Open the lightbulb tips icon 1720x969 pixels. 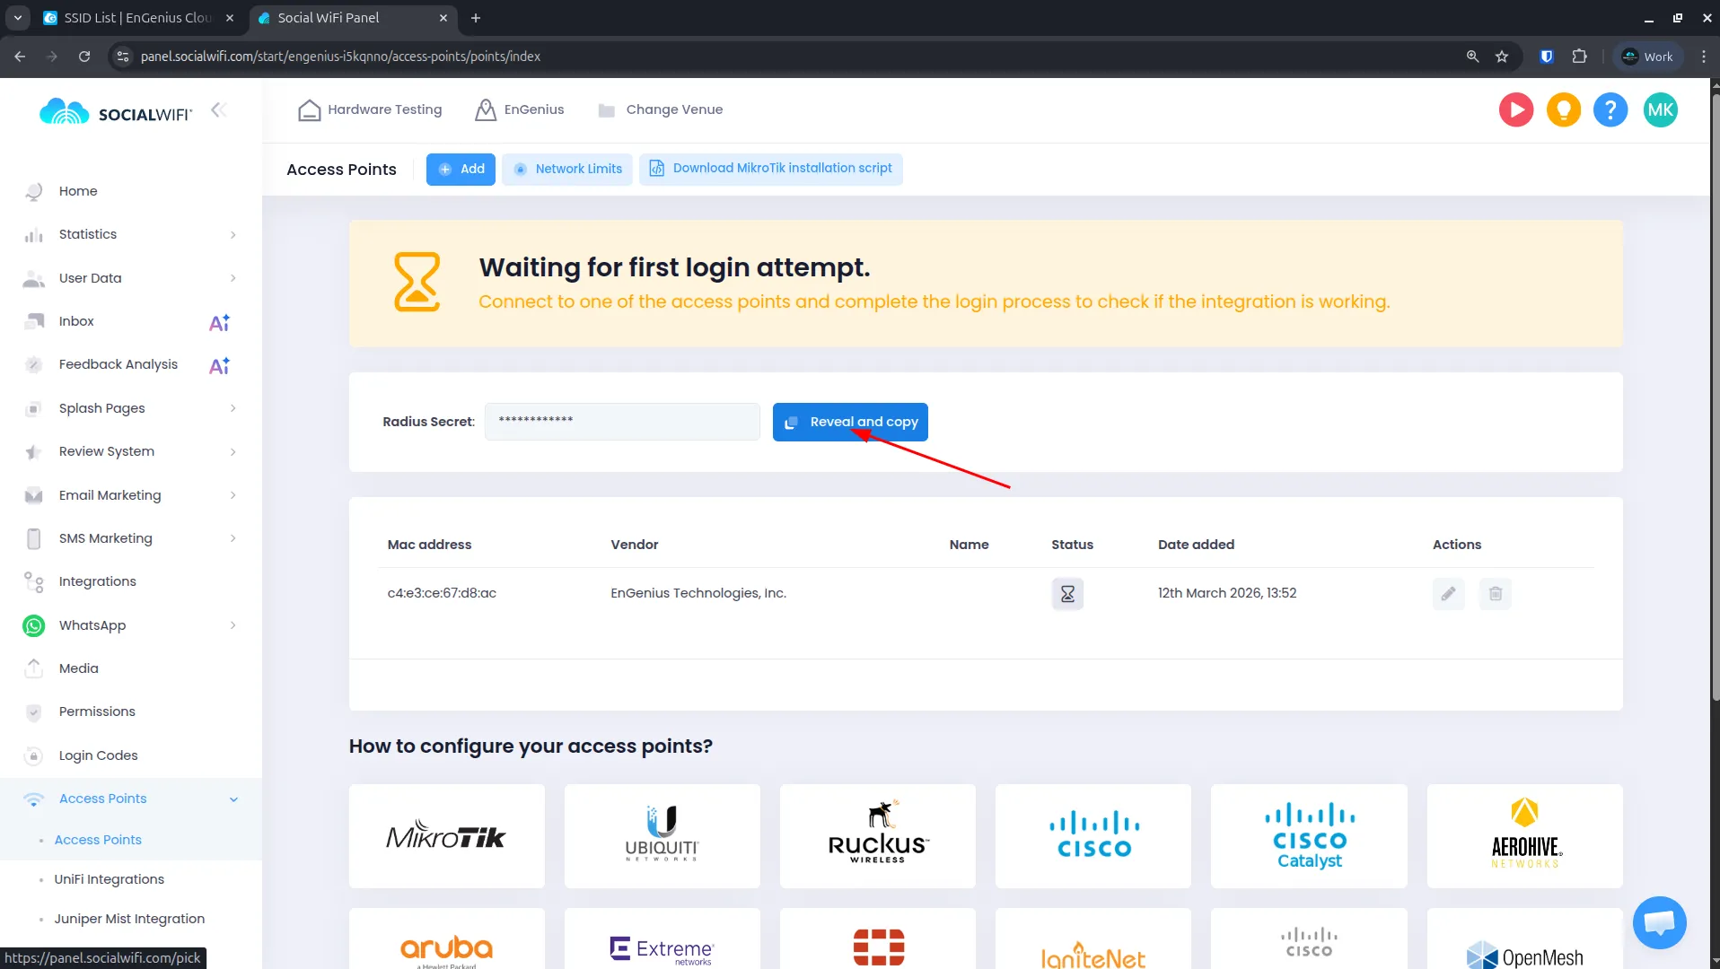pyautogui.click(x=1563, y=109)
